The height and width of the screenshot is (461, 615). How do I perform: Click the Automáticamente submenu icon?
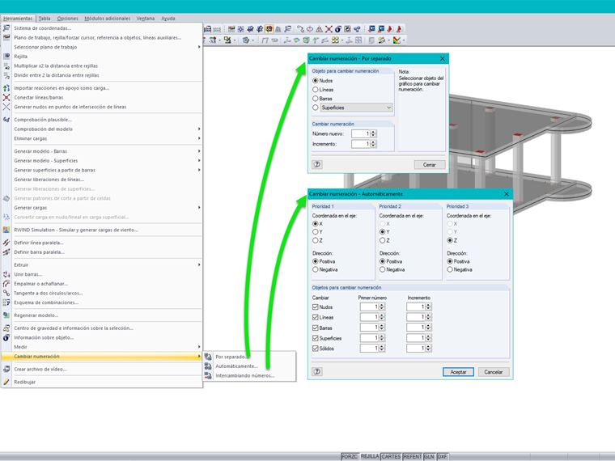click(x=208, y=366)
